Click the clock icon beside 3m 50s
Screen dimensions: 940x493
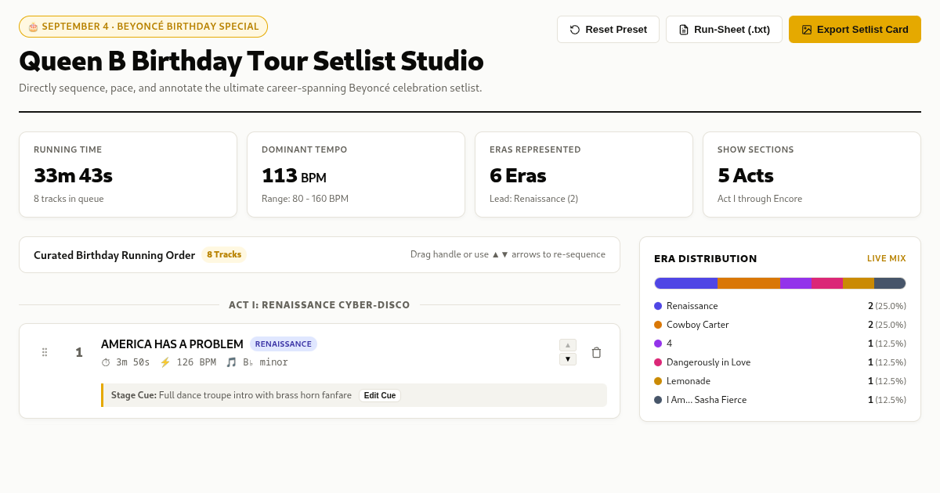point(106,362)
